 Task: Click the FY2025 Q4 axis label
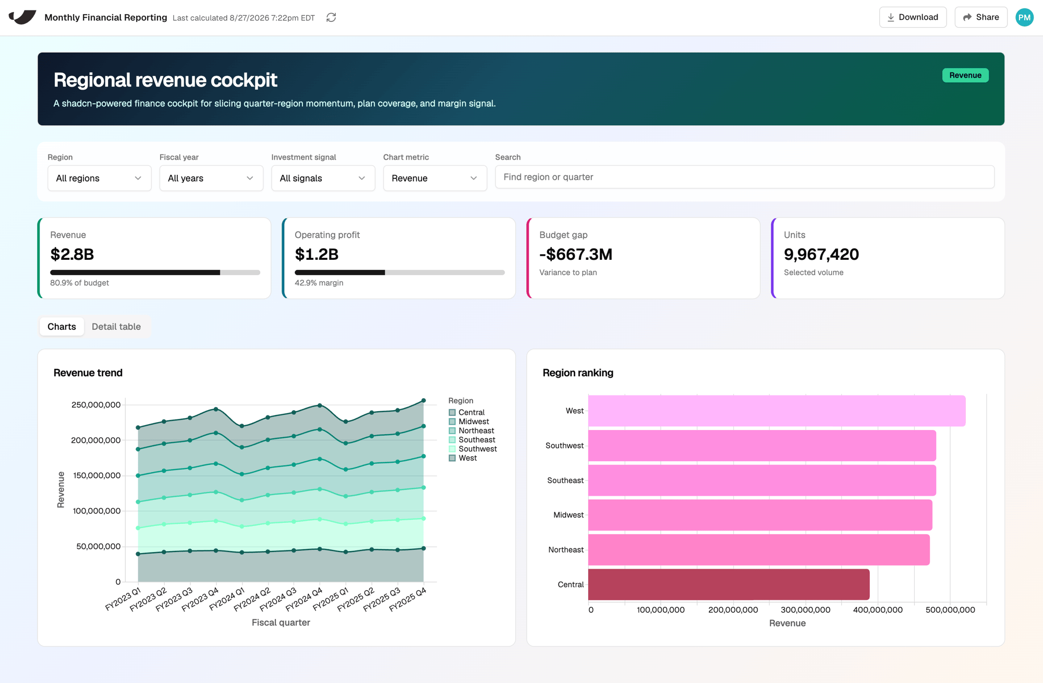coord(408,599)
